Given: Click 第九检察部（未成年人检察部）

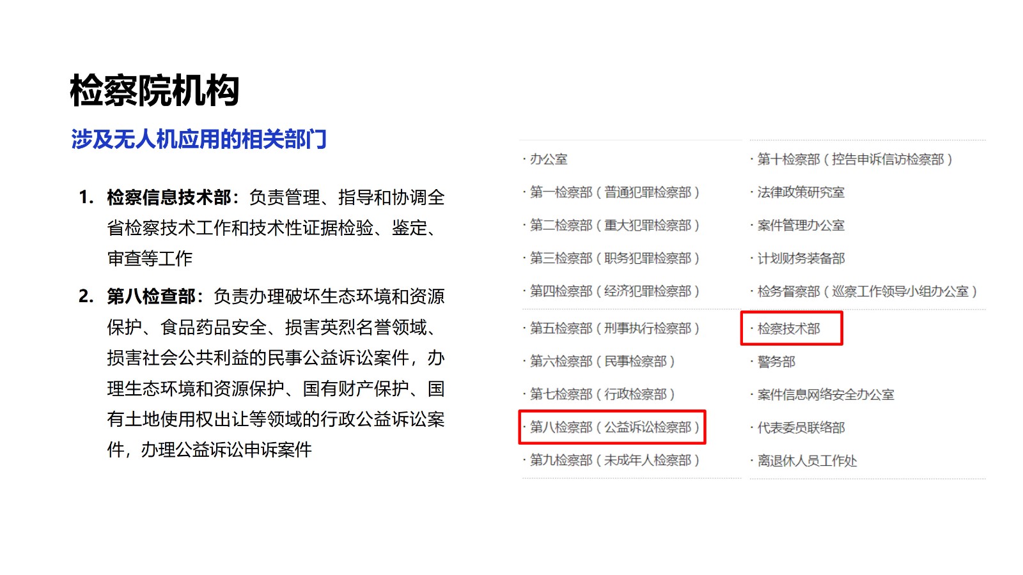Looking at the screenshot, I should [x=614, y=460].
